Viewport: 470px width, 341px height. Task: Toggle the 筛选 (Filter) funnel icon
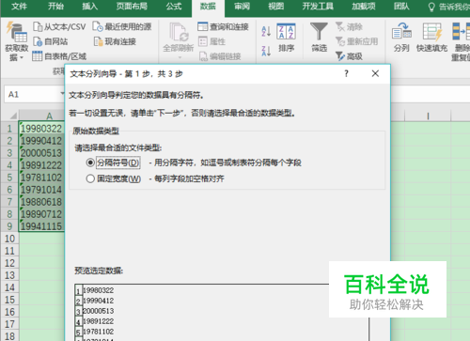pyautogui.click(x=319, y=31)
